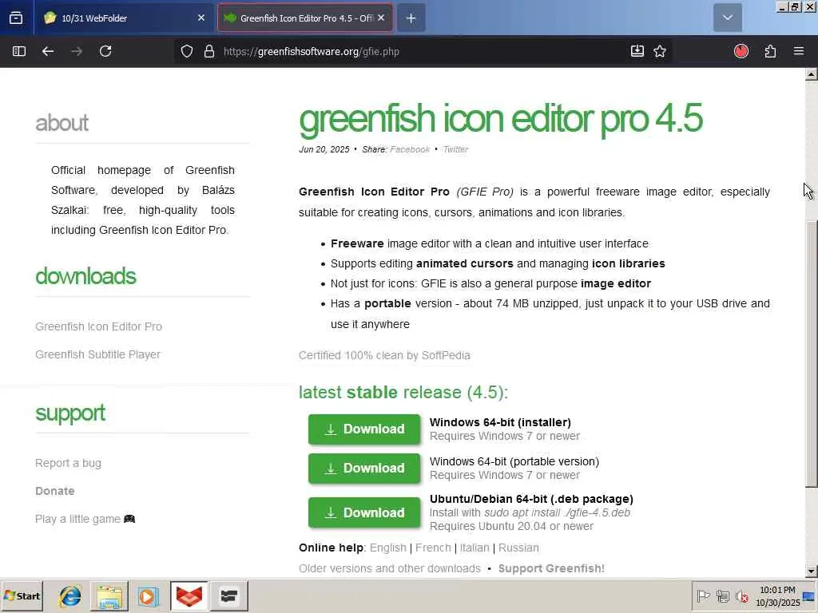Viewport: 818px width, 613px height.
Task: Click the network tray icon
Action: coord(722,595)
